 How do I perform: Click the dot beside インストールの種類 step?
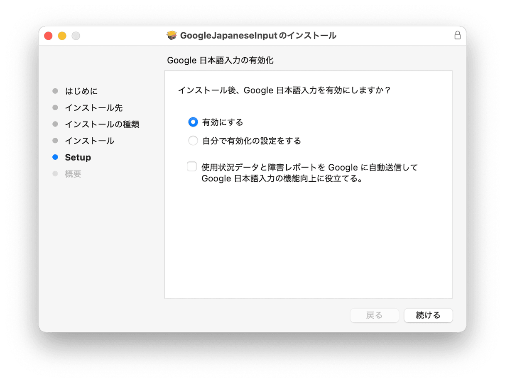[x=55, y=124]
